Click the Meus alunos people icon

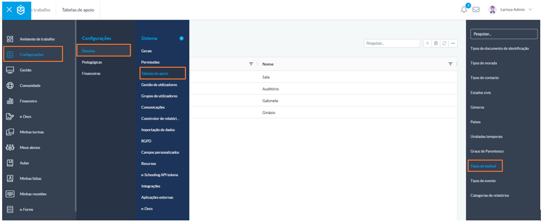click(x=10, y=147)
